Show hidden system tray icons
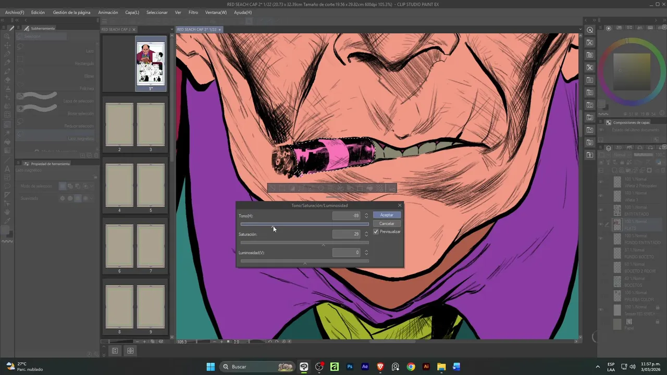This screenshot has height=375, width=667. [598, 367]
